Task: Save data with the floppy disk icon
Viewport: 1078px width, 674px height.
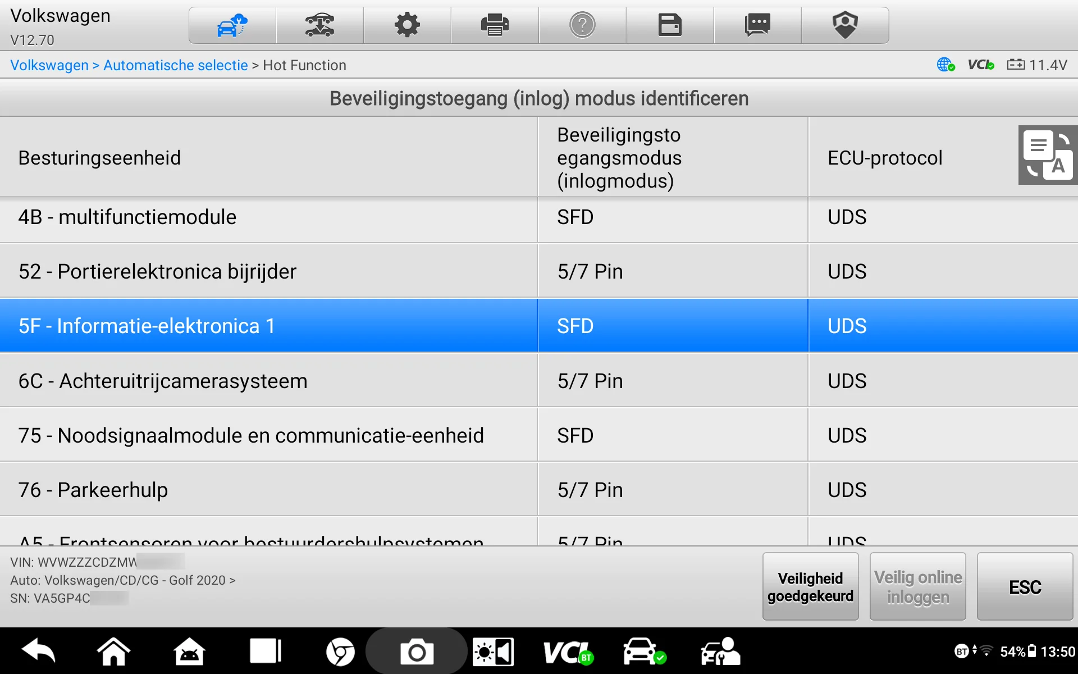Action: [670, 25]
